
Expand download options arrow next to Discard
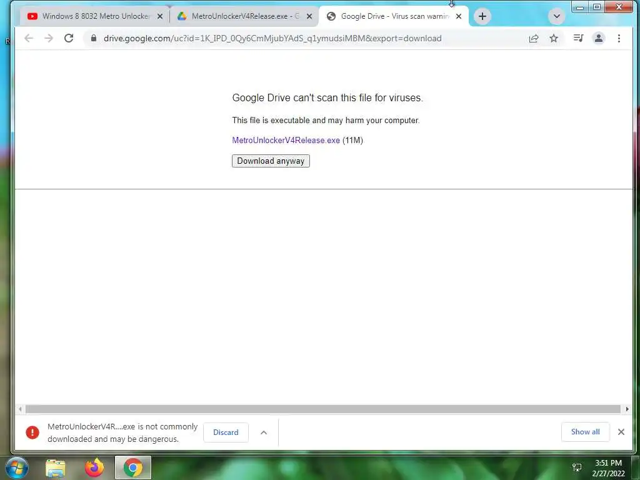click(x=264, y=432)
